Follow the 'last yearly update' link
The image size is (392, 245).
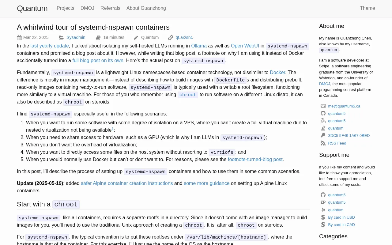tap(50, 46)
